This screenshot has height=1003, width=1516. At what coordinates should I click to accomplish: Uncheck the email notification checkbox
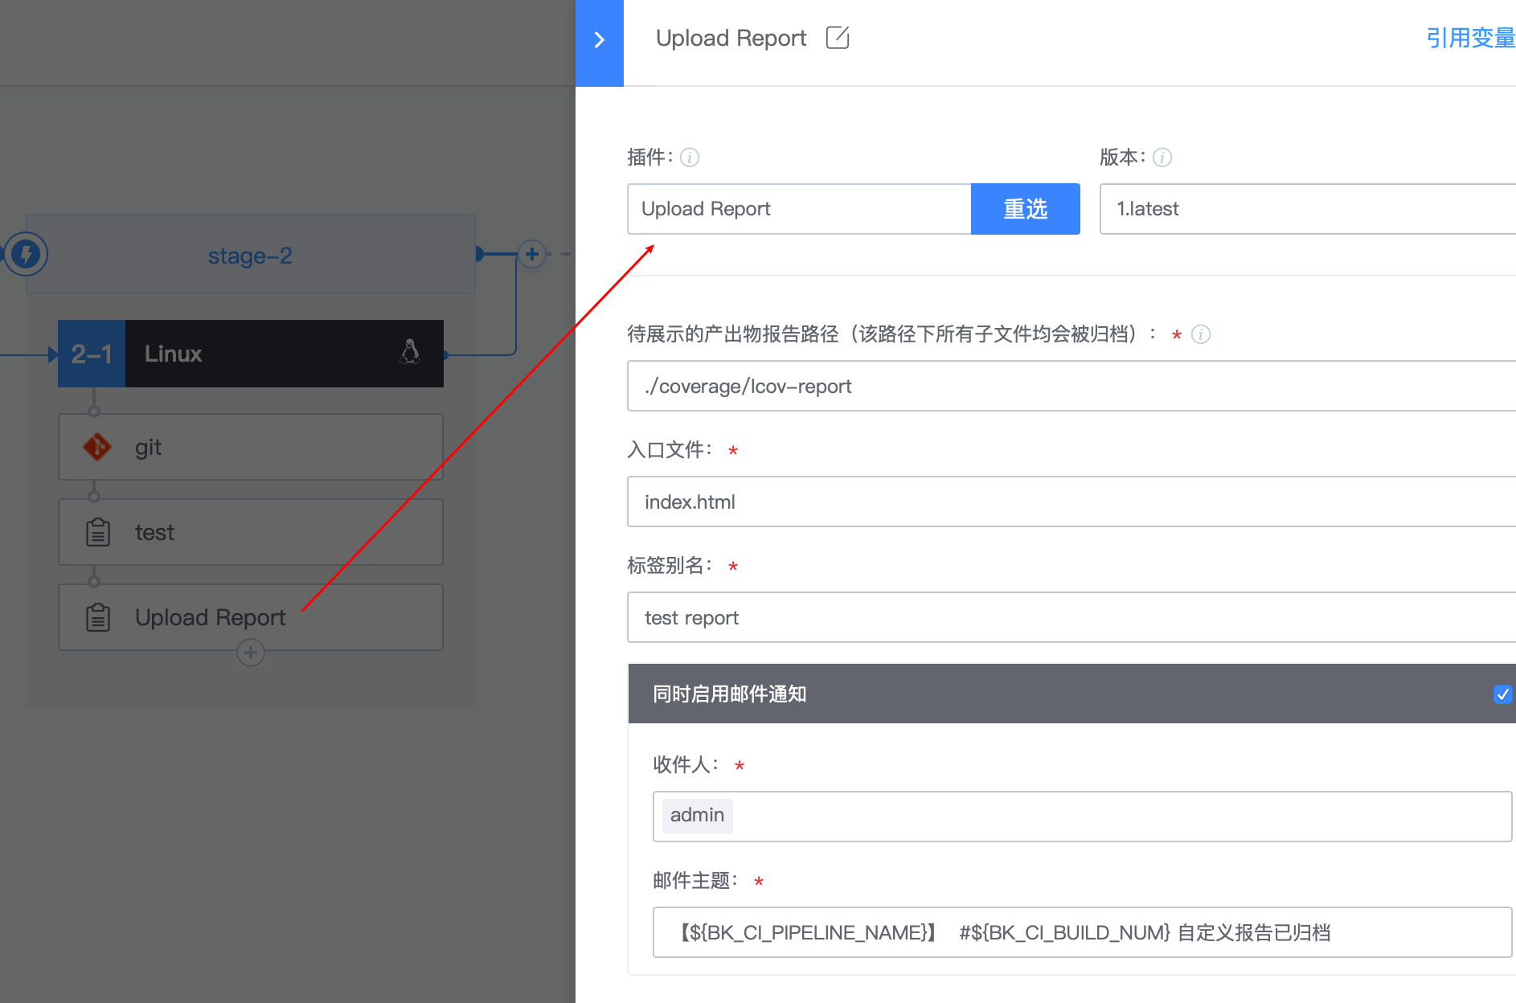[x=1502, y=694]
